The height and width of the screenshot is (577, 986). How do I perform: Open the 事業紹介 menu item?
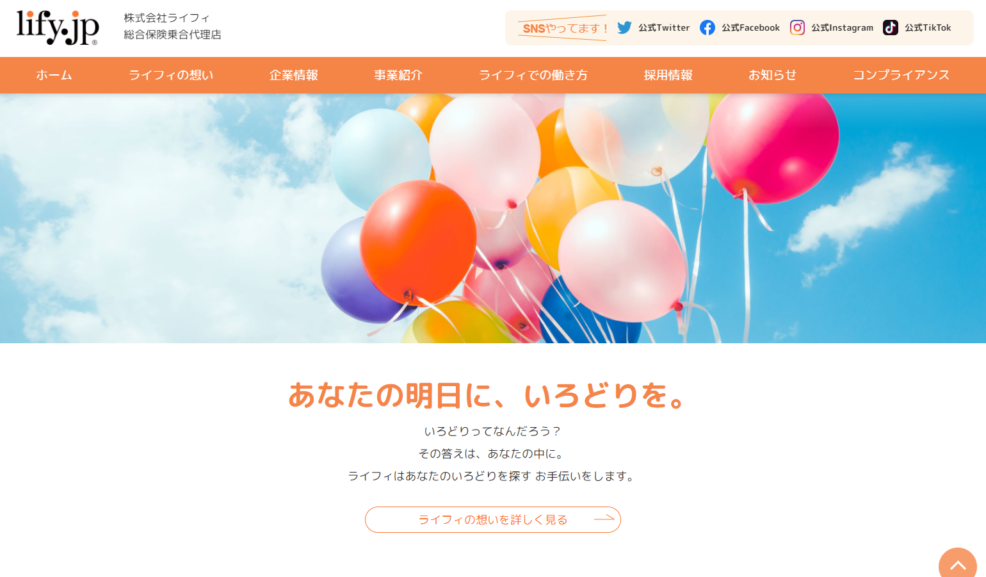coord(398,75)
